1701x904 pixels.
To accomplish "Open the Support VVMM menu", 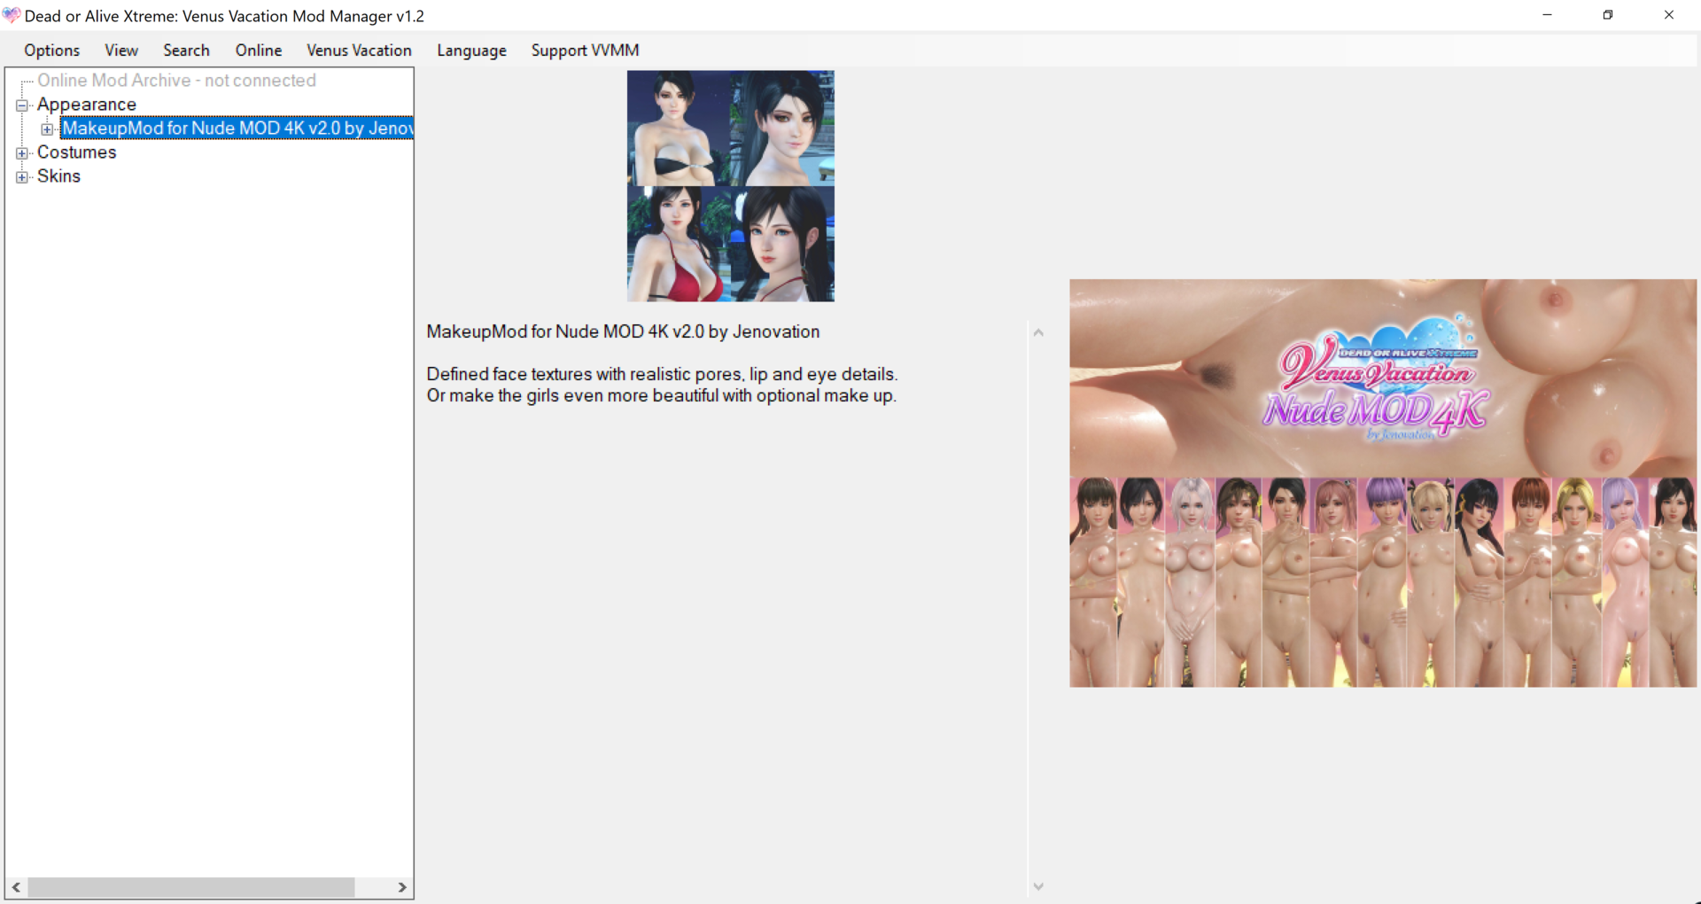I will pyautogui.click(x=585, y=51).
